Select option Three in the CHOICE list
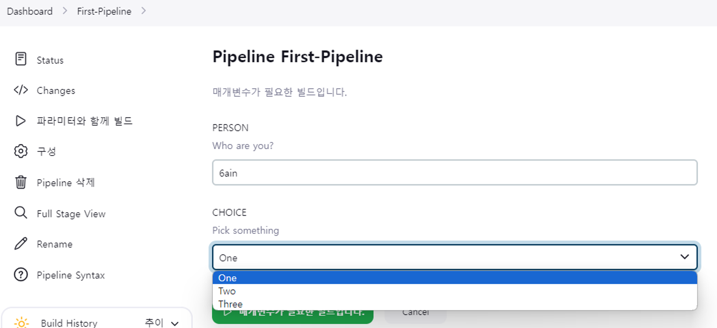 (230, 304)
